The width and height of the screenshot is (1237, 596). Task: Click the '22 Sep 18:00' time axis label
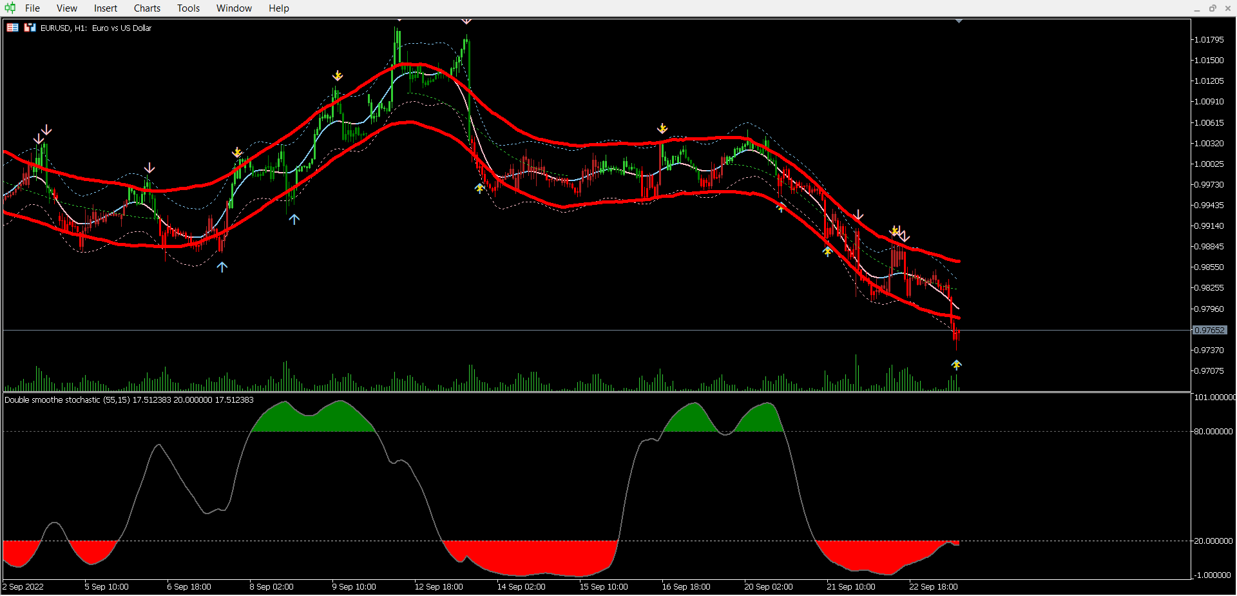[x=934, y=587]
